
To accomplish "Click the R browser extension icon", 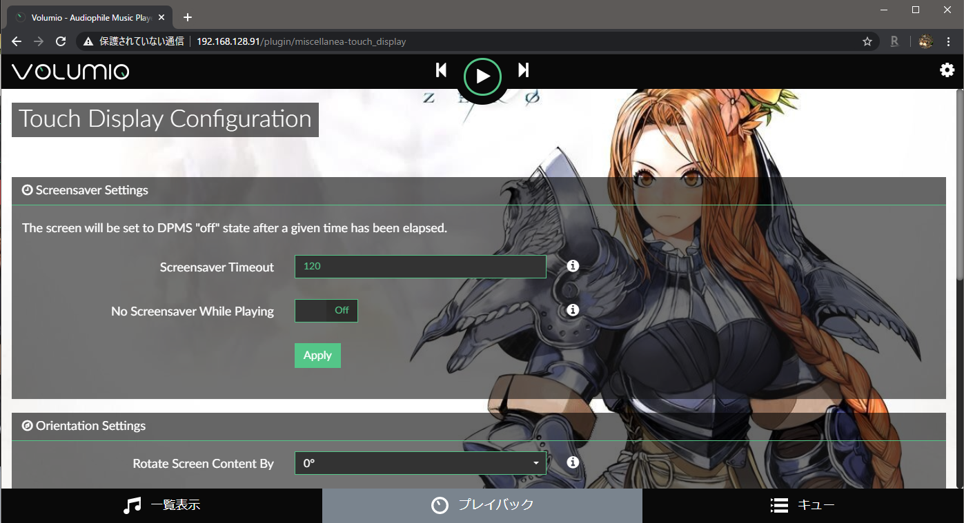I will pyautogui.click(x=894, y=41).
